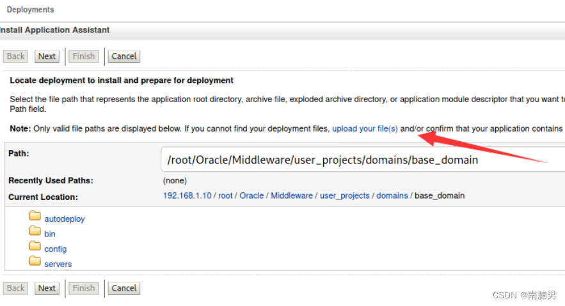This screenshot has width=565, height=306.
Task: Navigate to root in breadcrumb
Action: (225, 195)
